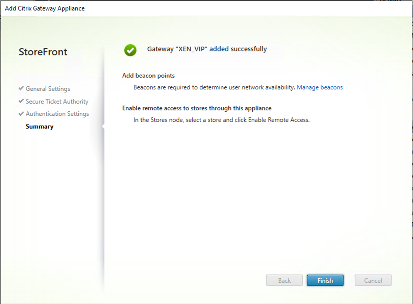The width and height of the screenshot is (413, 304).
Task: Click the Secure Ticket Authority checkmark icon
Action: pos(21,101)
